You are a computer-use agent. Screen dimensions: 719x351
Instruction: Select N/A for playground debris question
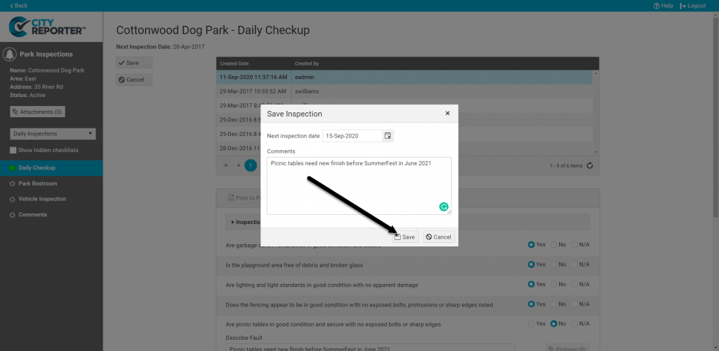(575, 265)
